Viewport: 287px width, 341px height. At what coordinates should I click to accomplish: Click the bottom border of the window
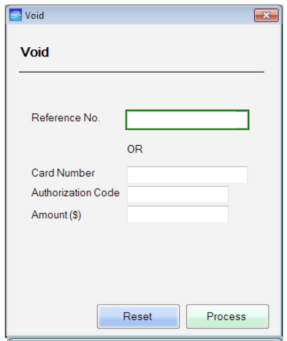(143, 337)
